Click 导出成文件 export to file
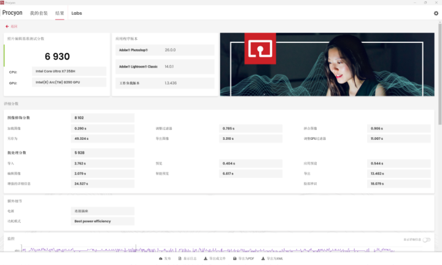This screenshot has height=265, width=442. coord(215,259)
